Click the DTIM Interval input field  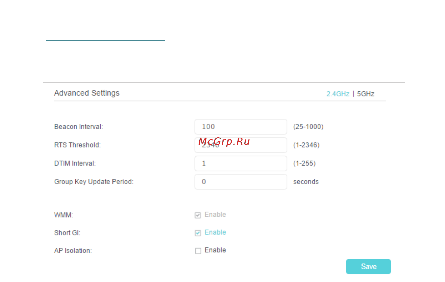241,163
